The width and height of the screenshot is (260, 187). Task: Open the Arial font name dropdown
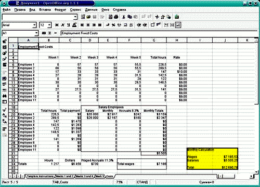(x=34, y=25)
